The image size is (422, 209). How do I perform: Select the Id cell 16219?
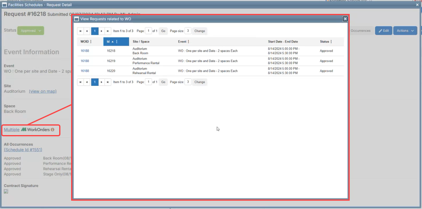click(x=111, y=61)
